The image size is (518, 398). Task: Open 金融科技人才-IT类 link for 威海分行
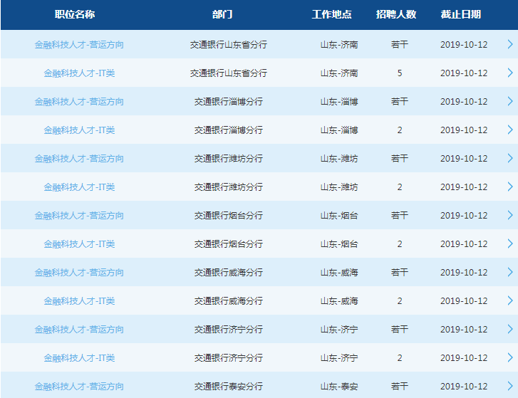(79, 300)
